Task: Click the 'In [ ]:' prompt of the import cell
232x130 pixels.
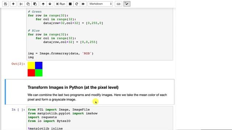Action: (18, 109)
